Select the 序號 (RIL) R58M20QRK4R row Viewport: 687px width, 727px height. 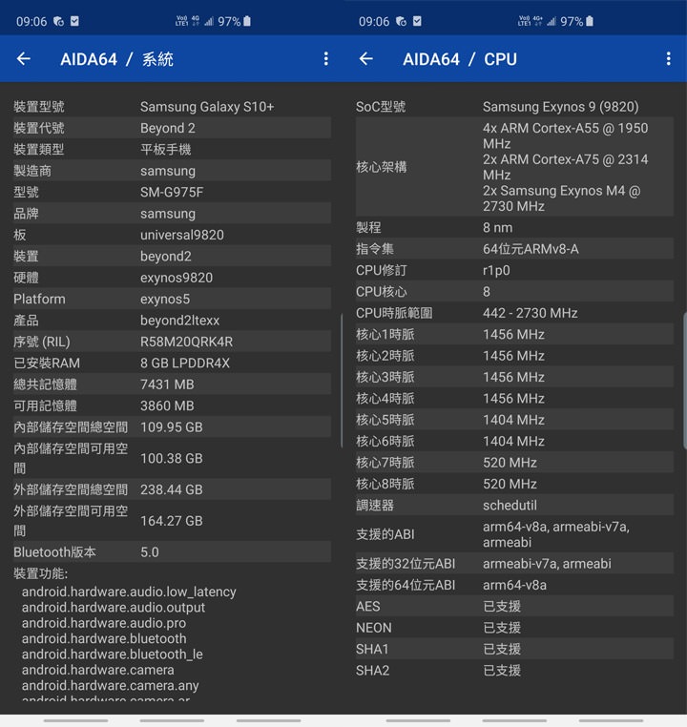click(172, 342)
